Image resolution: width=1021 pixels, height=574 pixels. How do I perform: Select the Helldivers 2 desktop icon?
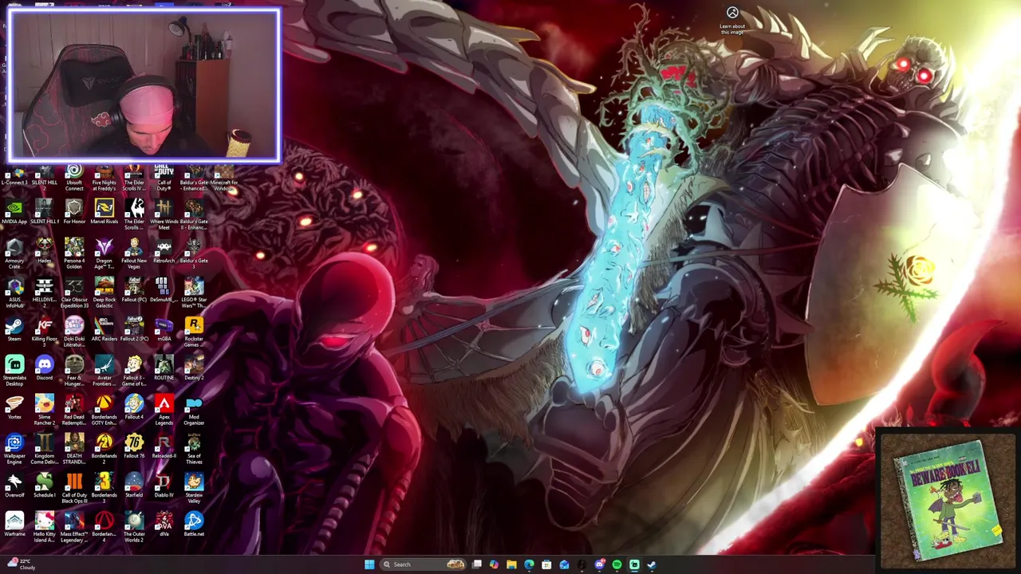point(44,294)
